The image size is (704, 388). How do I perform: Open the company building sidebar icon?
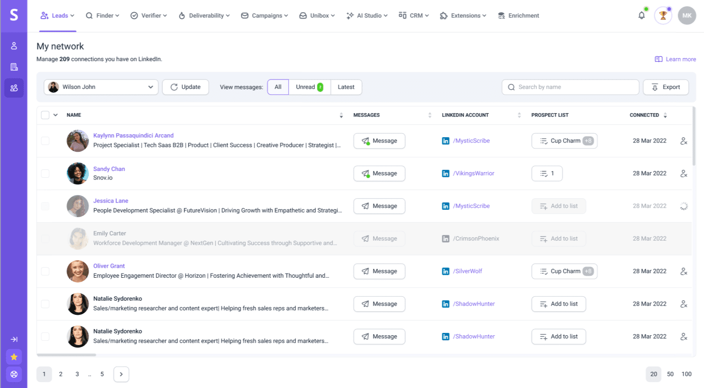coord(14,67)
